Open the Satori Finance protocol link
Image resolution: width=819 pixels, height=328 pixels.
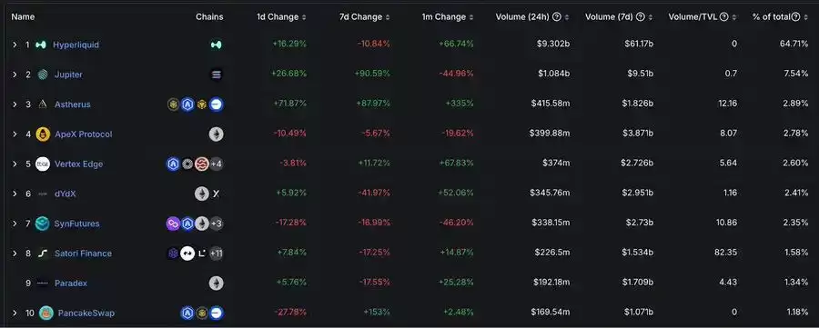[83, 253]
